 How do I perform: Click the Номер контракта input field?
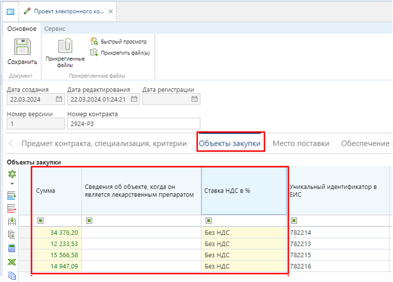(x=133, y=123)
